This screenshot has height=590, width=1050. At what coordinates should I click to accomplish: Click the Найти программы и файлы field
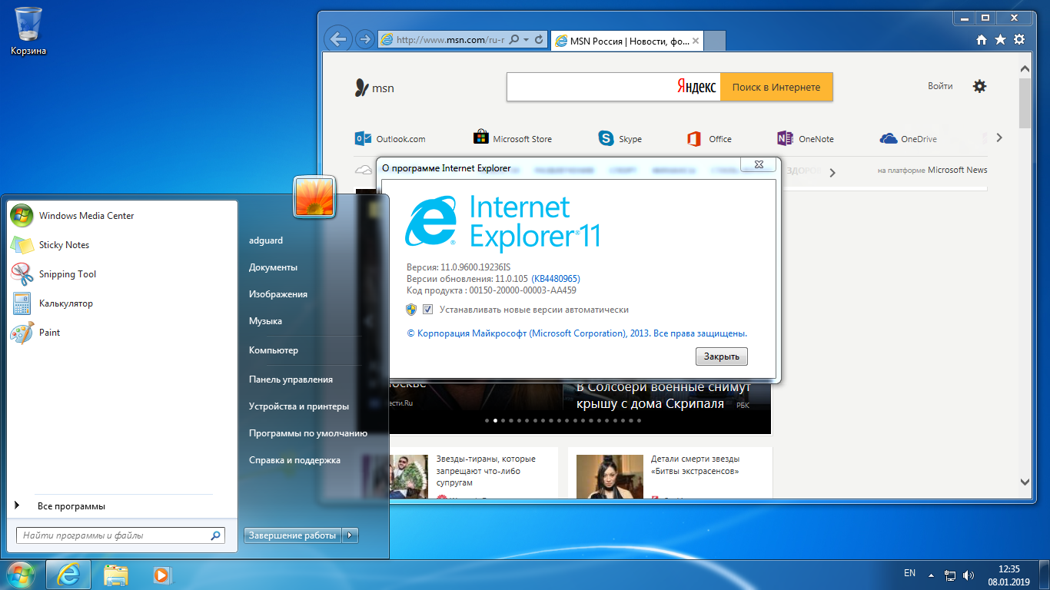[x=121, y=535]
